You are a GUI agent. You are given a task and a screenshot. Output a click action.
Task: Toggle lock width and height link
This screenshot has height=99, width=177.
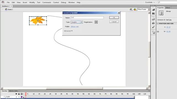[x=158, y=32]
